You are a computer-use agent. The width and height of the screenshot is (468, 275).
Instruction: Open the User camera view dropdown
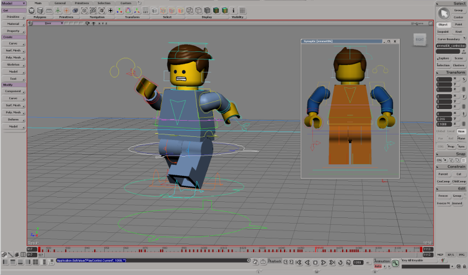(50, 24)
